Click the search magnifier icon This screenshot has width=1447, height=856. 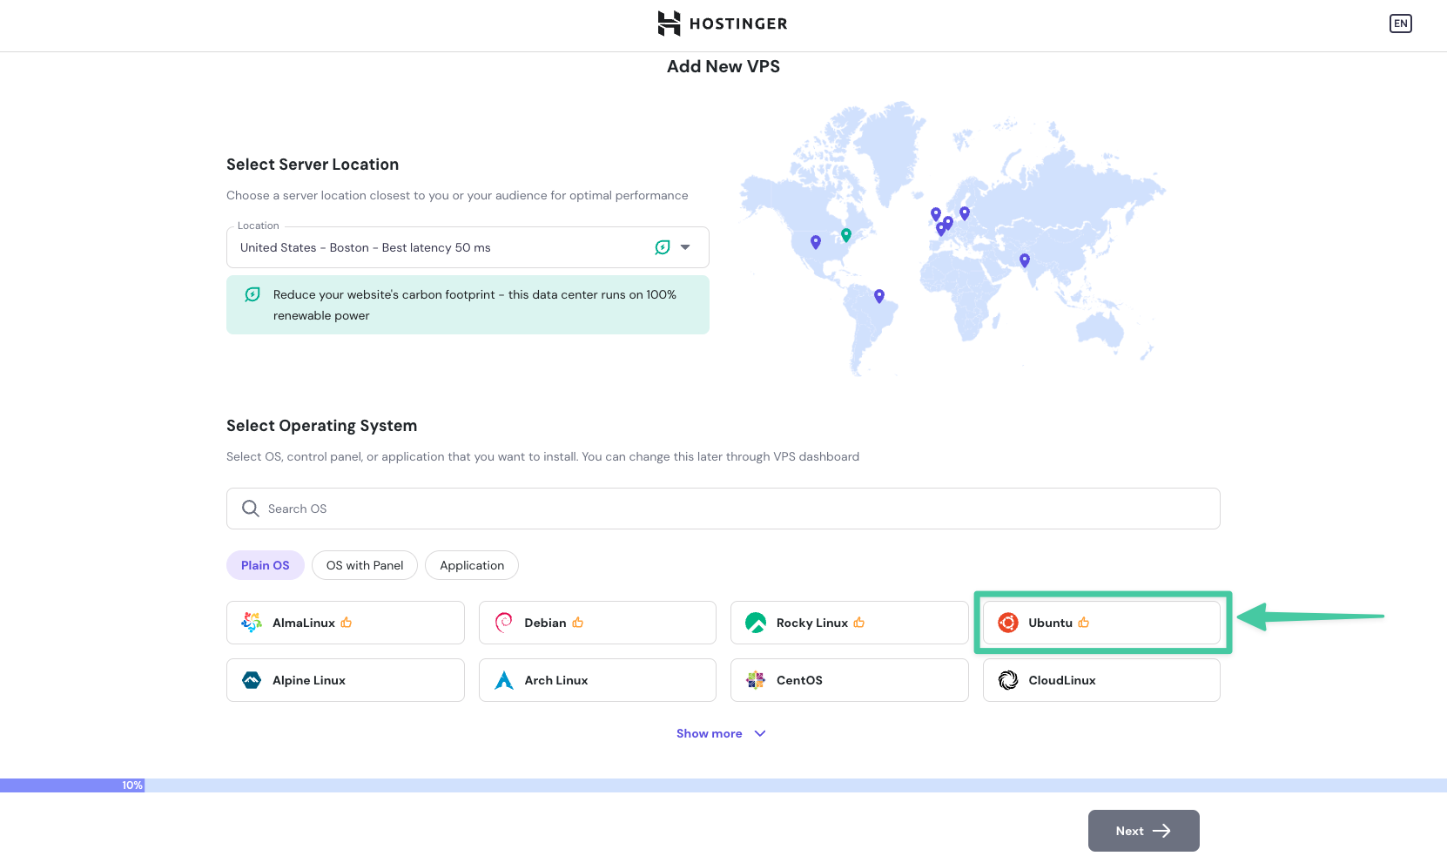coord(251,509)
